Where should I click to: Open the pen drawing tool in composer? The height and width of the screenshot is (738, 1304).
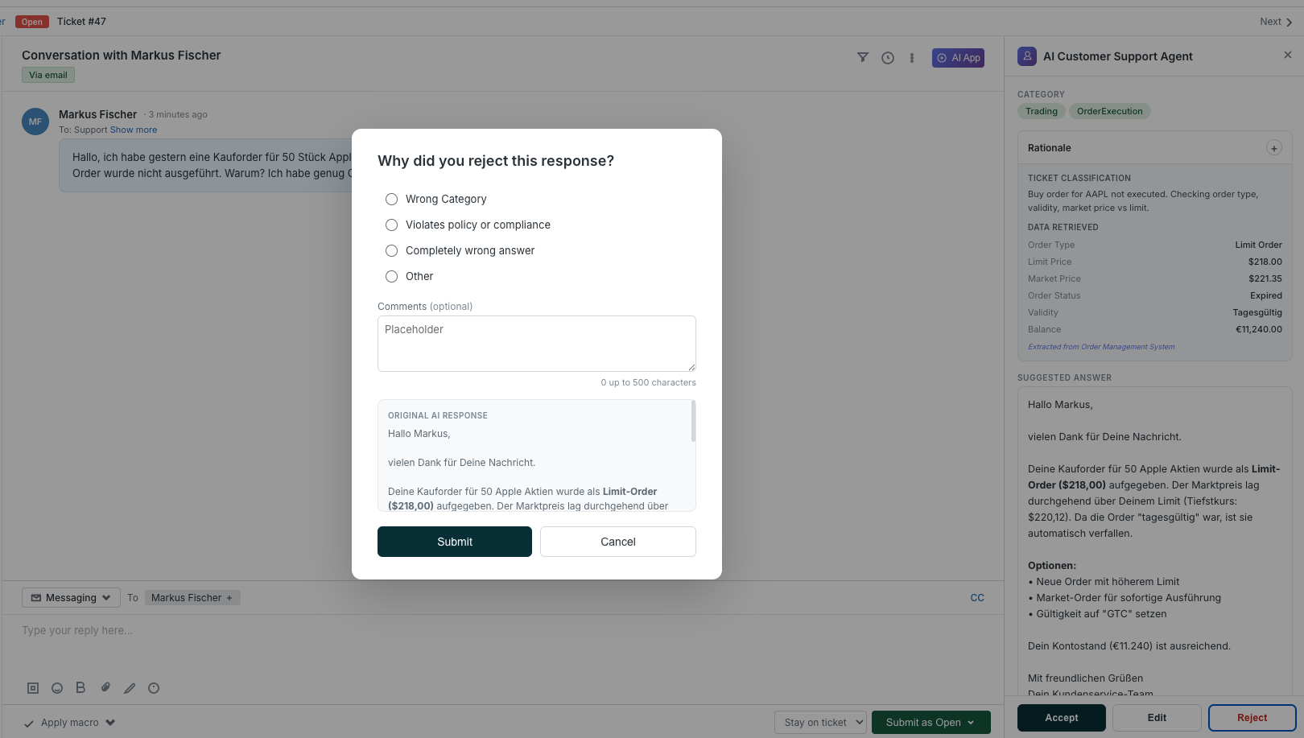coord(130,687)
